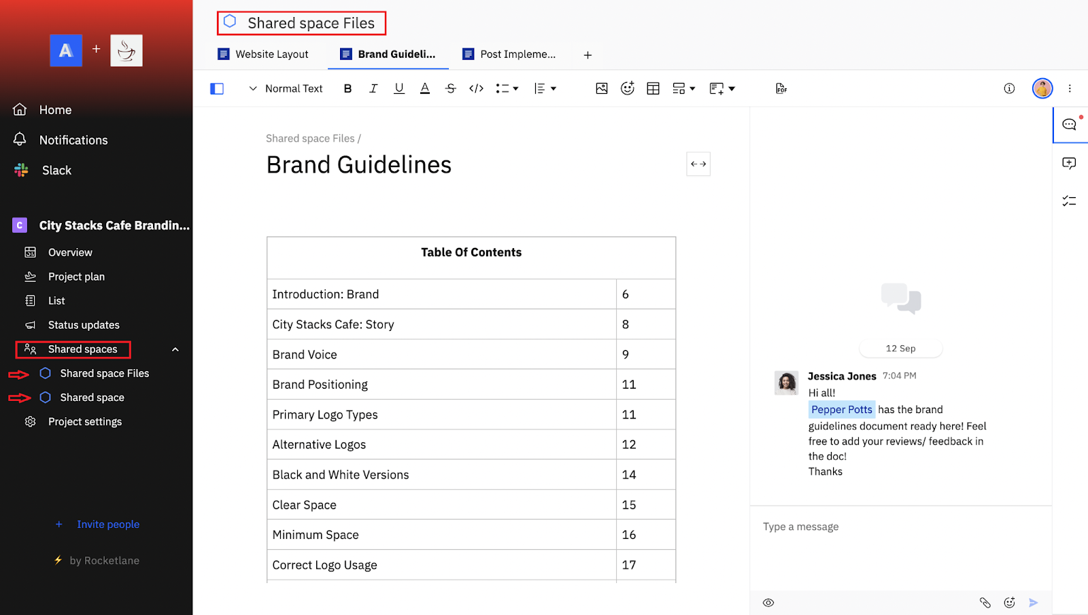Add emoji to chat message
Viewport: 1088px width, 615px height.
(x=1010, y=603)
